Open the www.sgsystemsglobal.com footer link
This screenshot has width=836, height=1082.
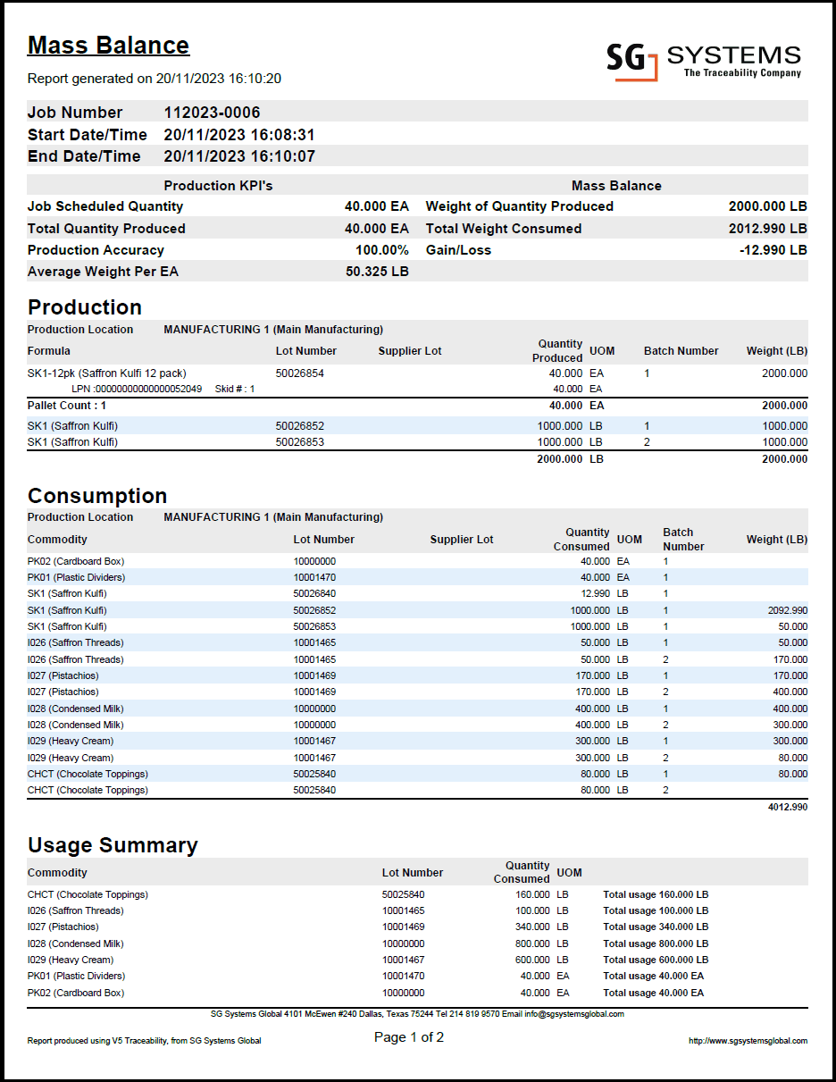click(748, 1041)
